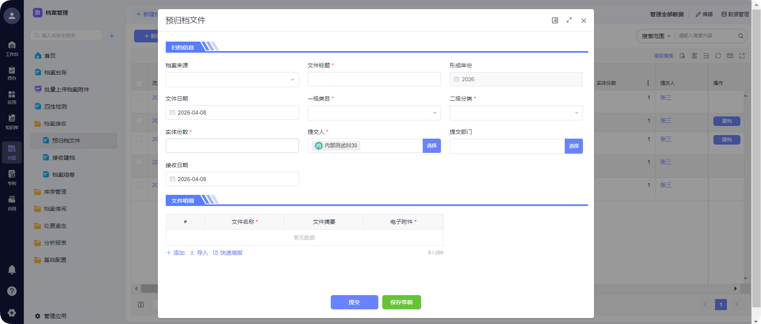The image size is (761, 324).
Task: Click the search magnifier icon
Action: (x=740, y=36)
